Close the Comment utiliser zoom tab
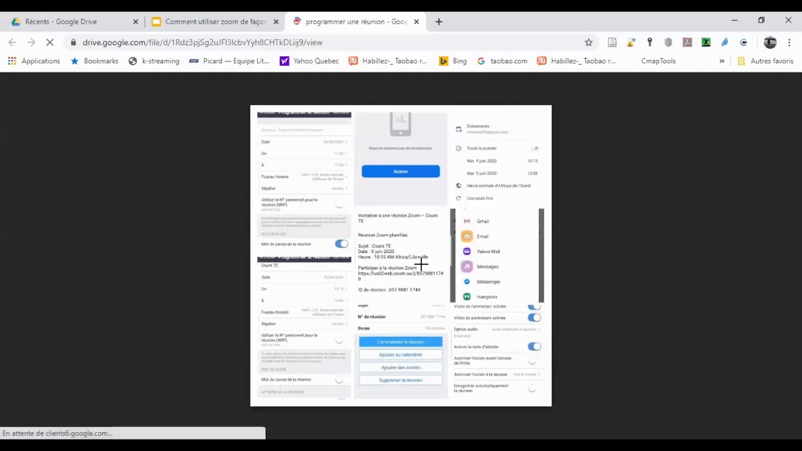This screenshot has height=451, width=802. [x=276, y=21]
